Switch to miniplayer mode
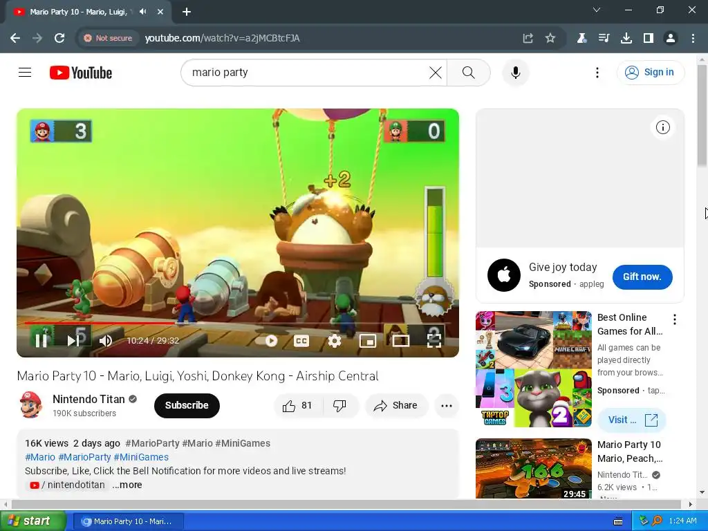 coord(368,340)
